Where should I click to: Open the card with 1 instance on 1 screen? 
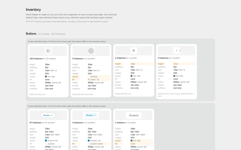pos(134,129)
